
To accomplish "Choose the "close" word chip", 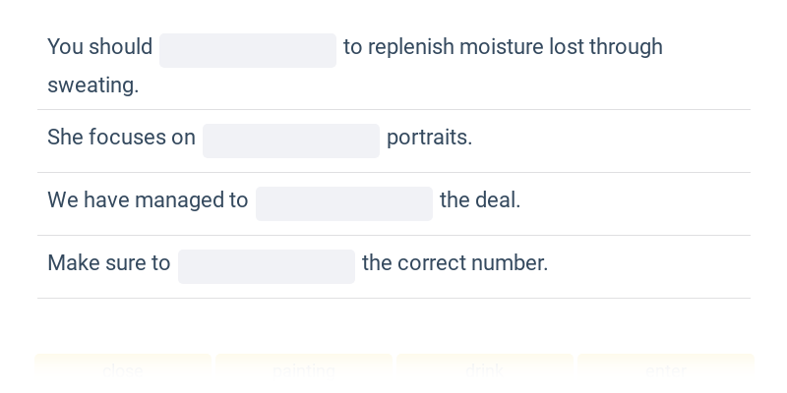I will tap(123, 371).
